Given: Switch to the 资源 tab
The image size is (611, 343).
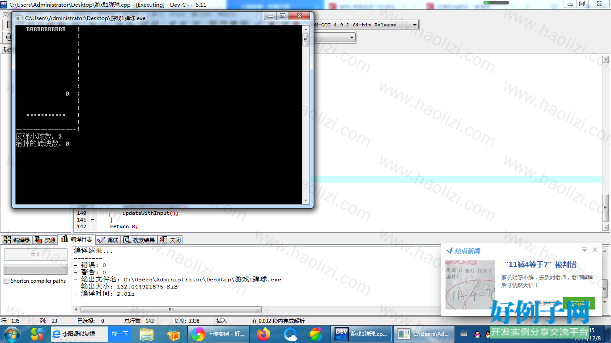Looking at the screenshot, I should click(45, 240).
